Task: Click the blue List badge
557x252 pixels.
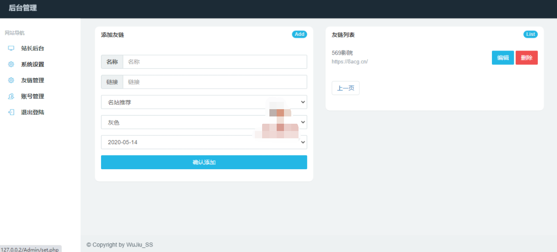Action: 530,35
